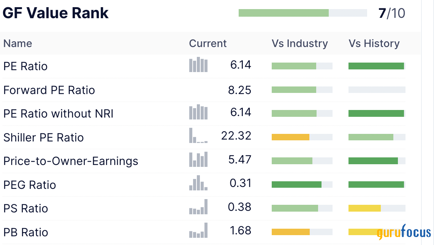Screen dimensions: 434x245
Task: Open the Shiller PE Ratio link
Action: [43, 137]
